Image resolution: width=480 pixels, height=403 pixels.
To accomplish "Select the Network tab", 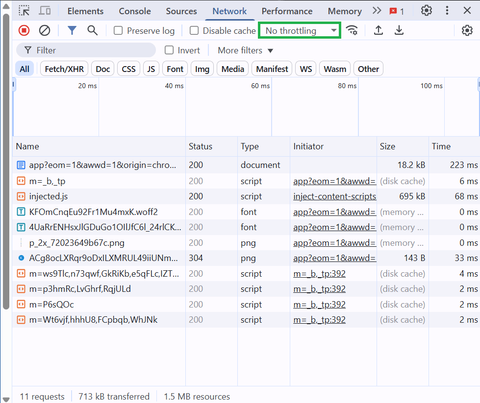I will click(x=229, y=11).
